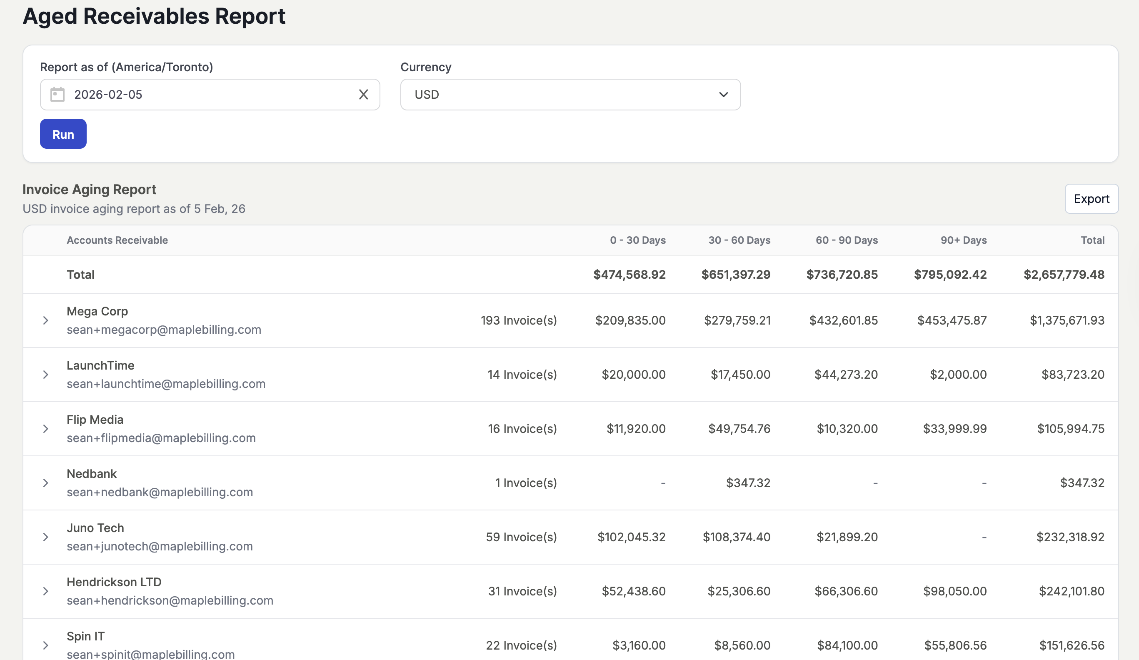The width and height of the screenshot is (1139, 660).
Task: Click the Mega Corp customer name
Action: click(97, 312)
